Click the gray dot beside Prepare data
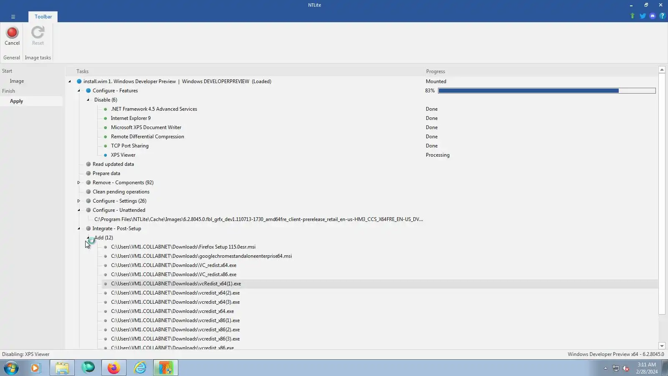 [88, 173]
